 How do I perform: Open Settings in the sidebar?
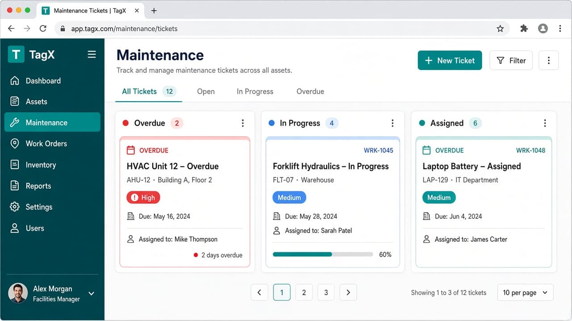52,207
